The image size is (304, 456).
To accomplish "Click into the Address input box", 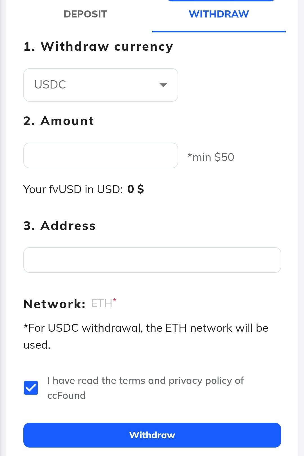I will click(152, 260).
